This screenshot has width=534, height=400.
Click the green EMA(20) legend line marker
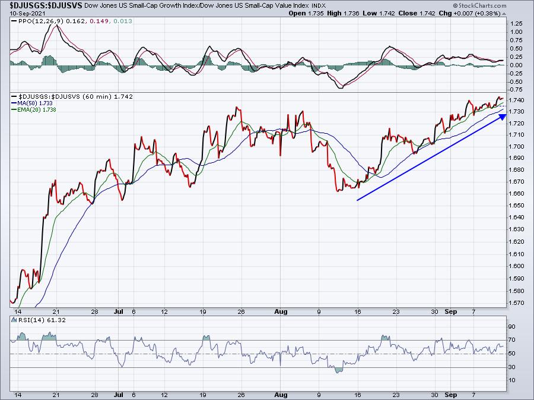pyautogui.click(x=14, y=110)
